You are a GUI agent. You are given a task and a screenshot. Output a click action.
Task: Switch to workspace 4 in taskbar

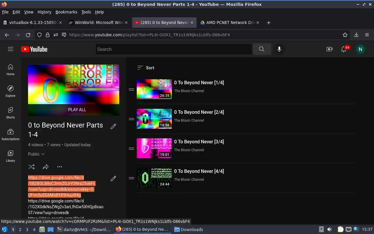(34, 230)
